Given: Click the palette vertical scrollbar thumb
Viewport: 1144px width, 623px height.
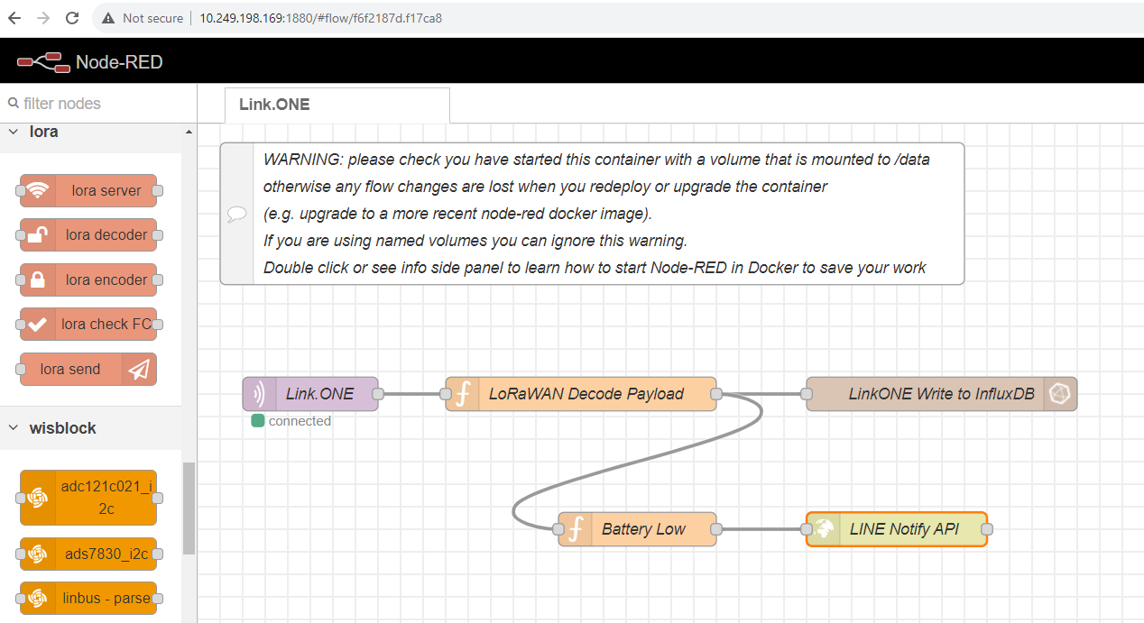Looking at the screenshot, I should (x=189, y=508).
